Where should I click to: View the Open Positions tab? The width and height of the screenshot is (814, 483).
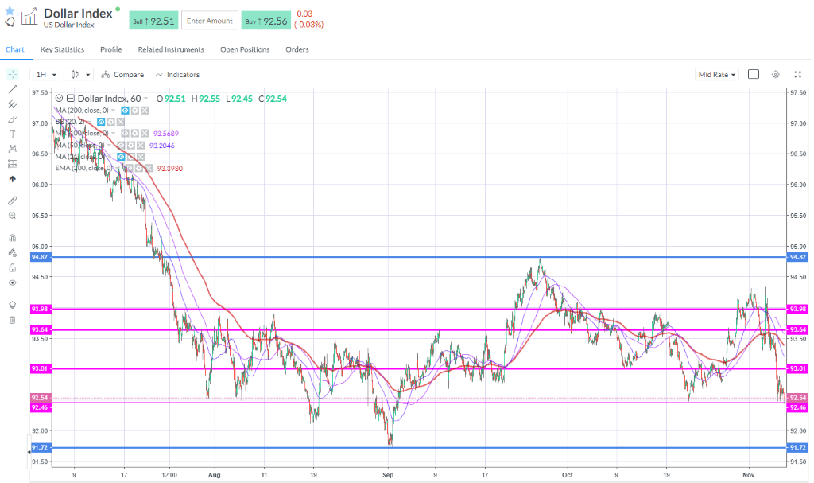point(245,49)
